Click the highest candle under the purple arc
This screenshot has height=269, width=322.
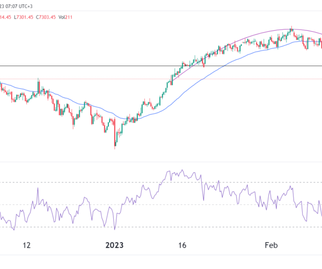291,30
